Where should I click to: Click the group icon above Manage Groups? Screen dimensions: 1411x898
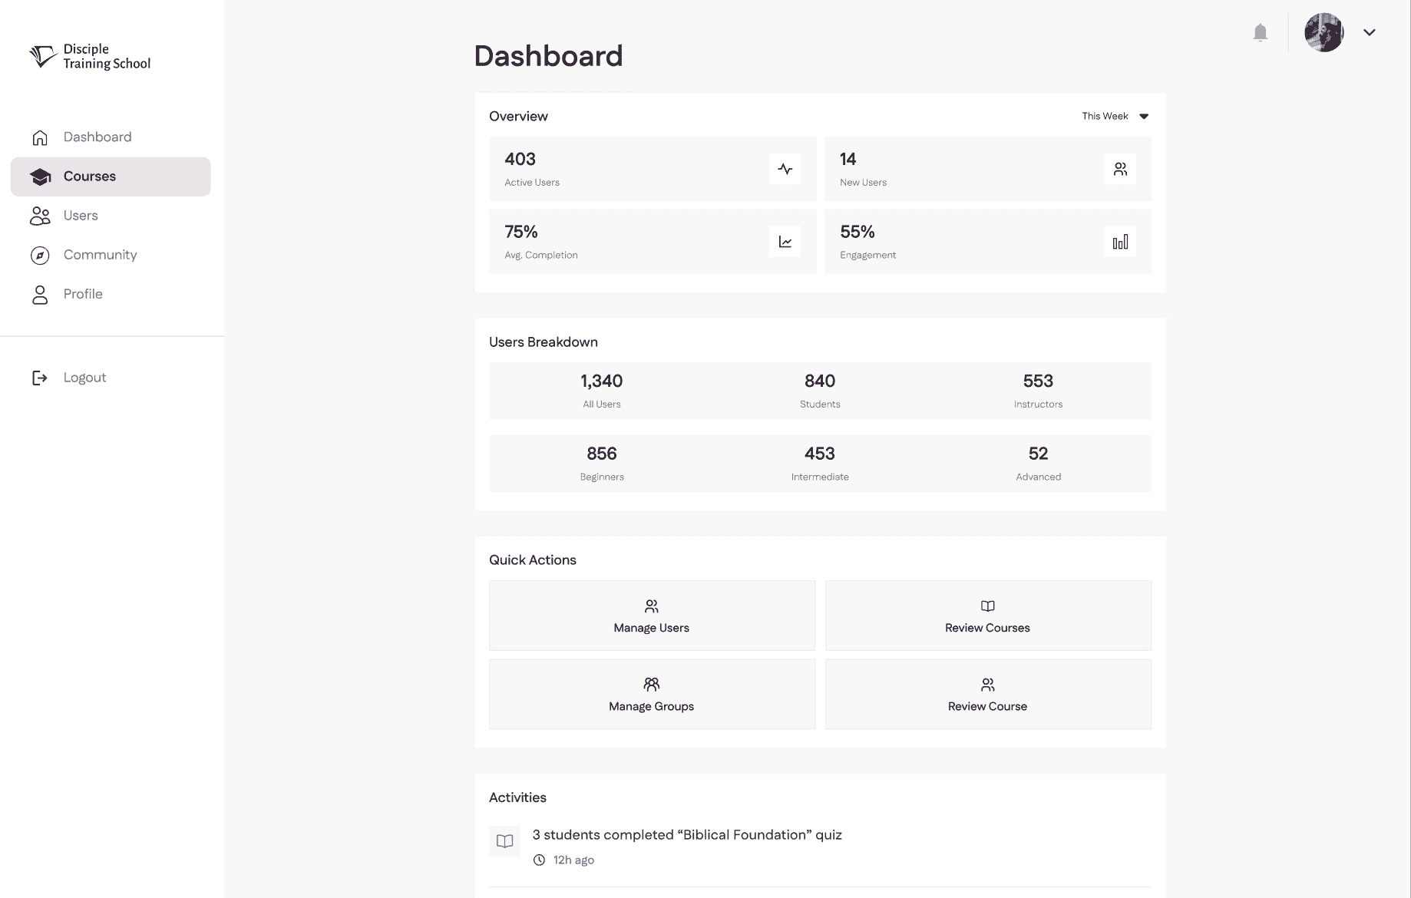tap(651, 684)
